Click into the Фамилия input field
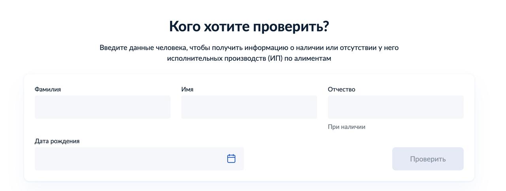 tap(102, 107)
